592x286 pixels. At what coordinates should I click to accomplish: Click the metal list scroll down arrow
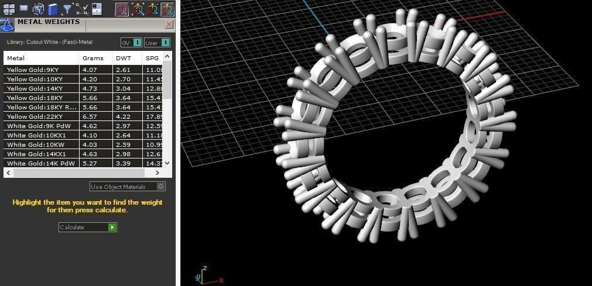(x=167, y=163)
